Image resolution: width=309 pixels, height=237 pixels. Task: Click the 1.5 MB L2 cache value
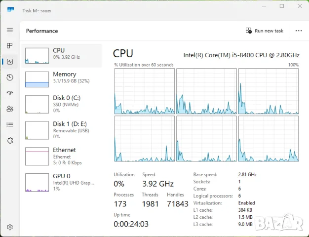245,217
